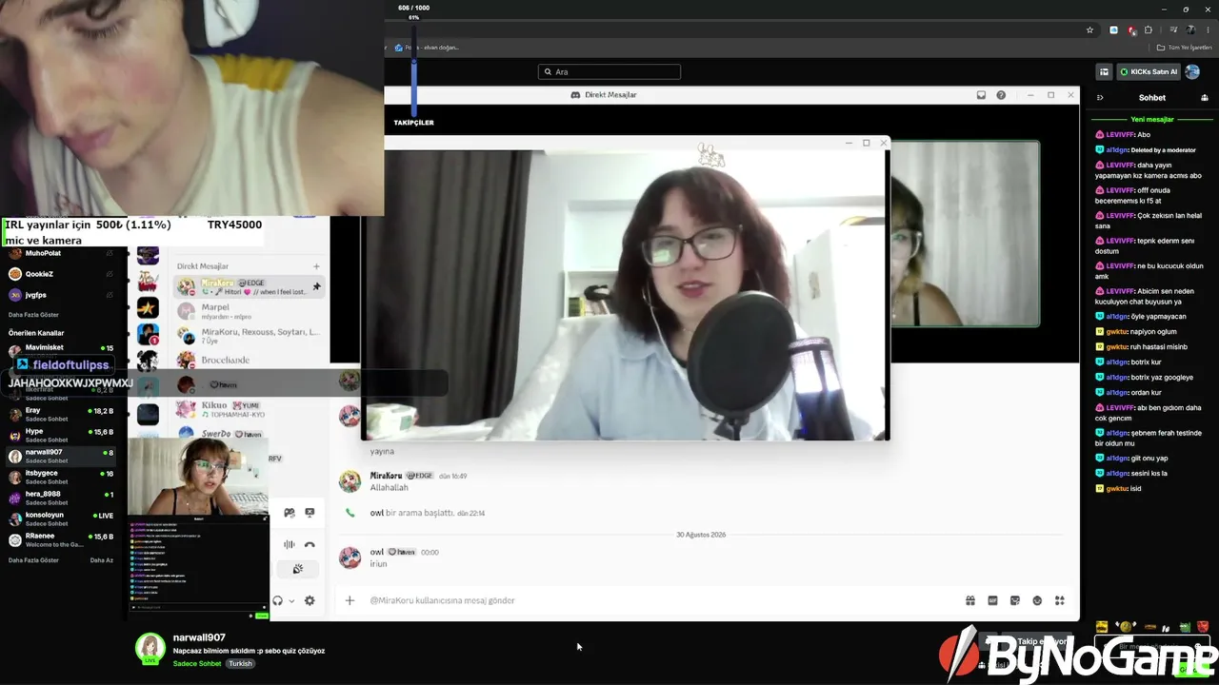The width and height of the screenshot is (1219, 685).
Task: Open Discord user settings gear
Action: (310, 600)
